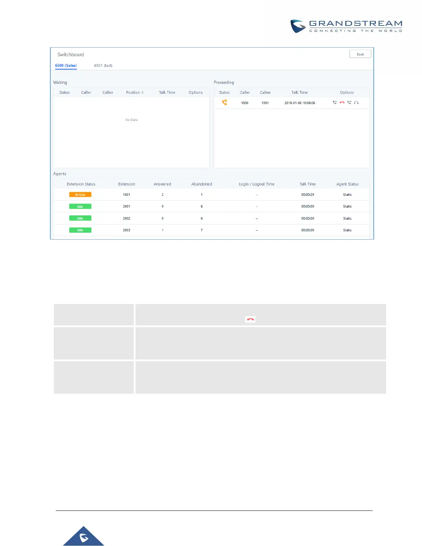422x546 pixels.
Task: Click the Extension Status column header
Action: click(x=81, y=184)
